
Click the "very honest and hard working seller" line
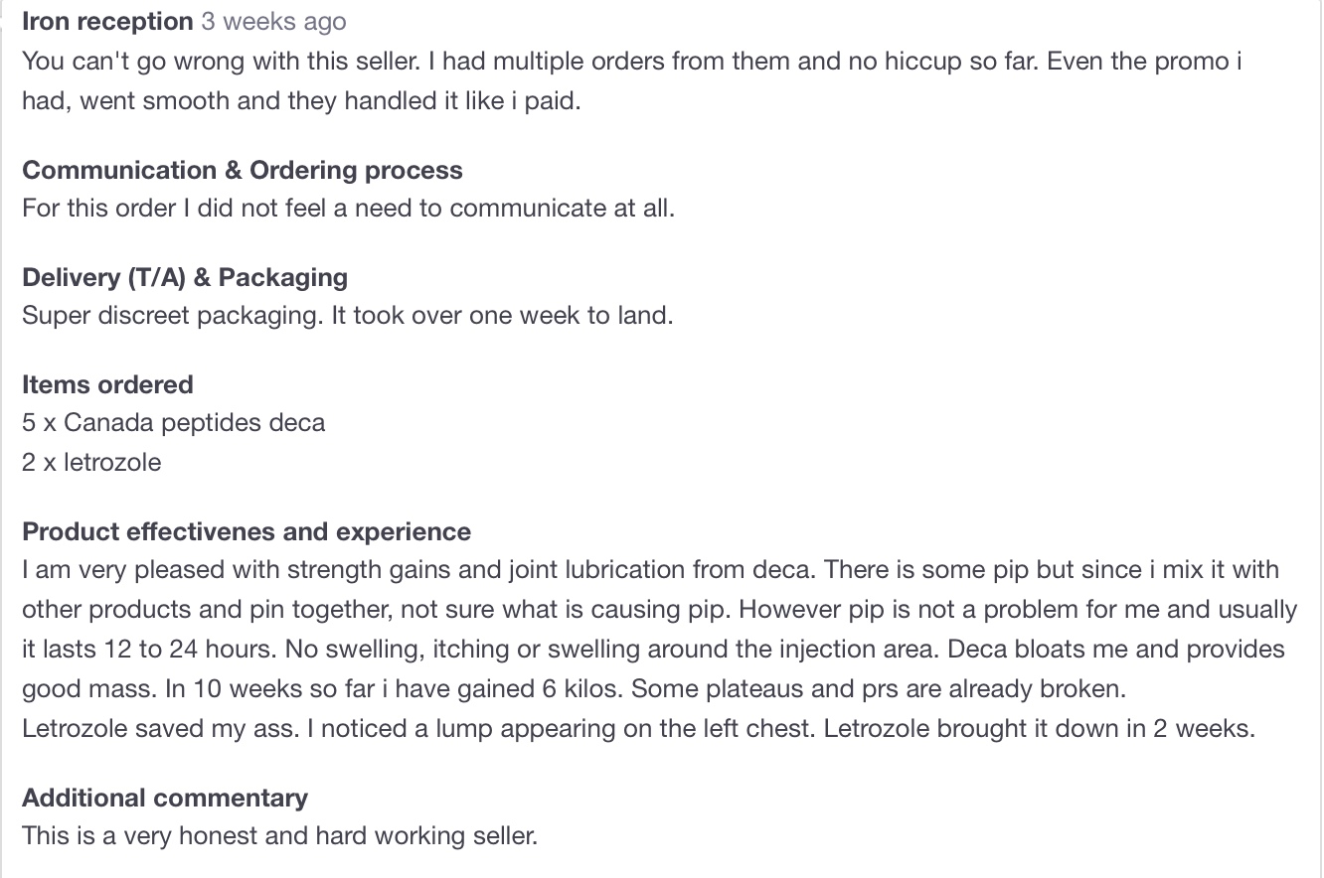point(279,835)
